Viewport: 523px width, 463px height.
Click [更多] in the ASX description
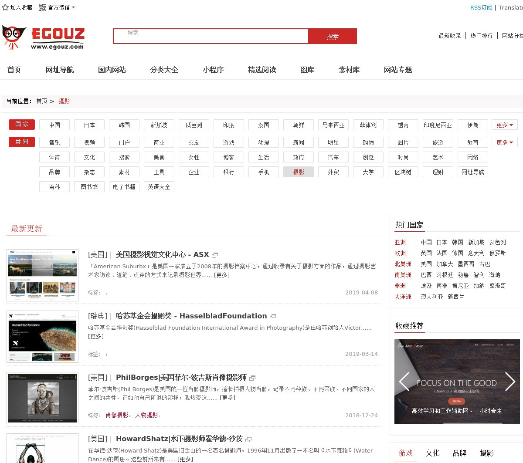pyautogui.click(x=222, y=275)
